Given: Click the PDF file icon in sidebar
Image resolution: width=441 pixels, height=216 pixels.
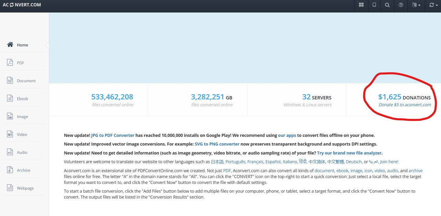Looking at the screenshot, I should pos(10,62).
